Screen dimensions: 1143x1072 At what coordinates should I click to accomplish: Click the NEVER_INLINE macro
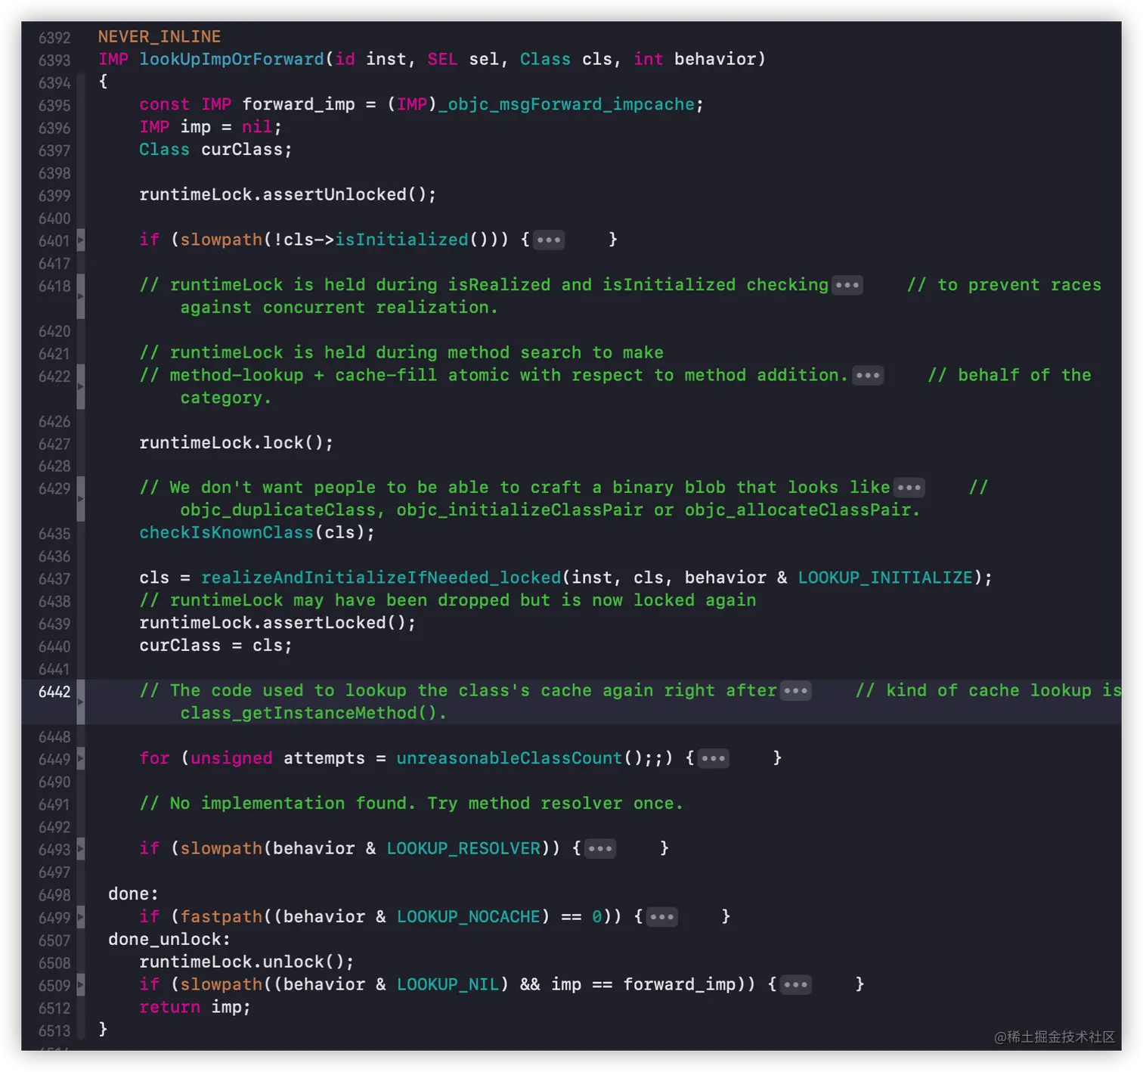160,37
